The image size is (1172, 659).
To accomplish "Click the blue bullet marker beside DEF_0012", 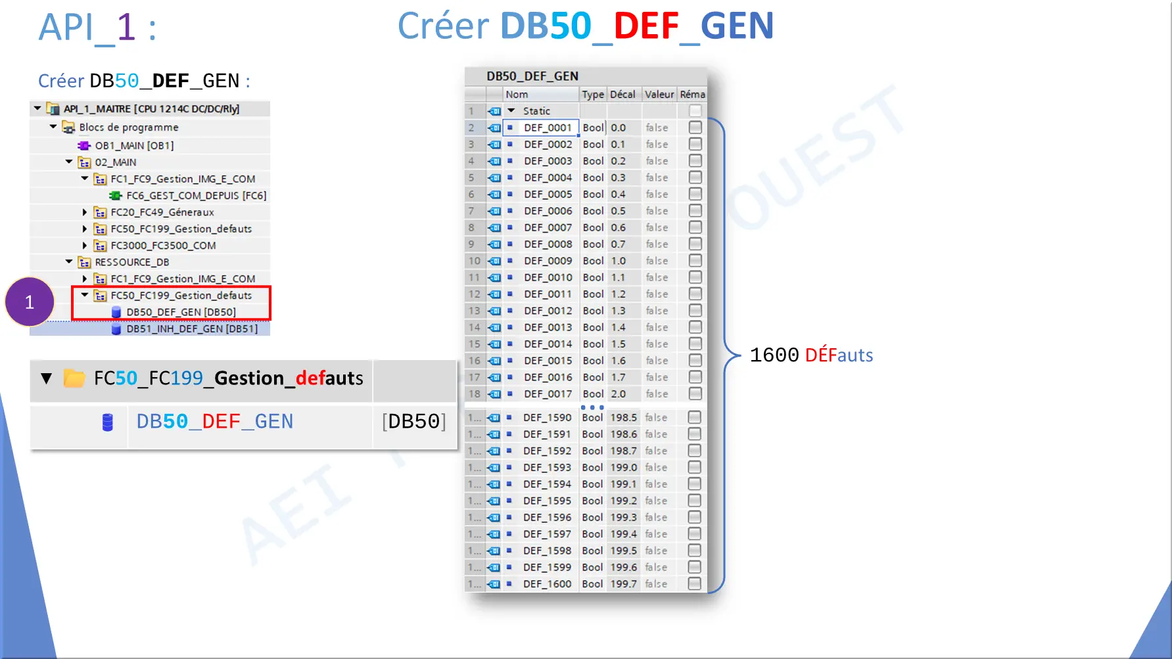I will coord(509,311).
